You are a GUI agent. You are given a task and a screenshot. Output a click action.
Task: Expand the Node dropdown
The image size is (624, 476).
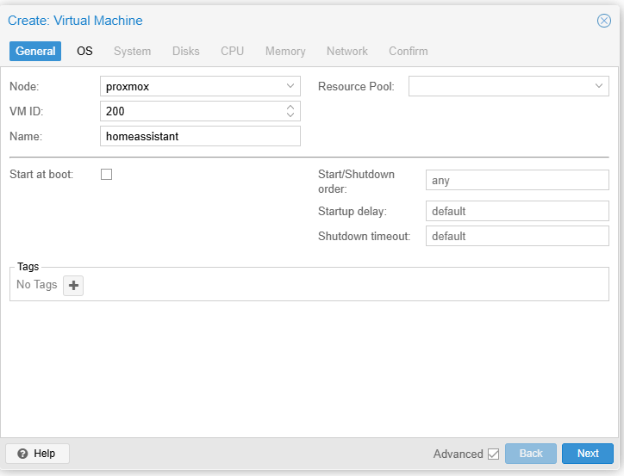point(290,86)
